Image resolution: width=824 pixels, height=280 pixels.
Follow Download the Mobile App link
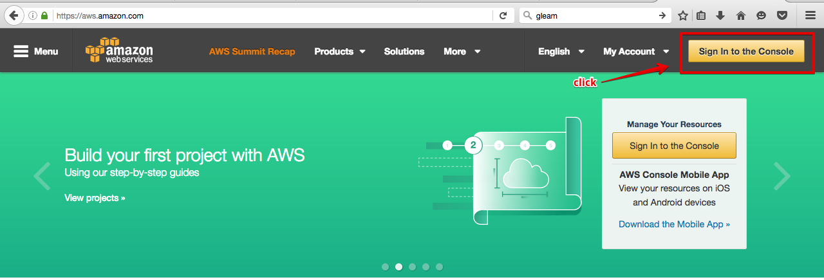click(x=674, y=224)
